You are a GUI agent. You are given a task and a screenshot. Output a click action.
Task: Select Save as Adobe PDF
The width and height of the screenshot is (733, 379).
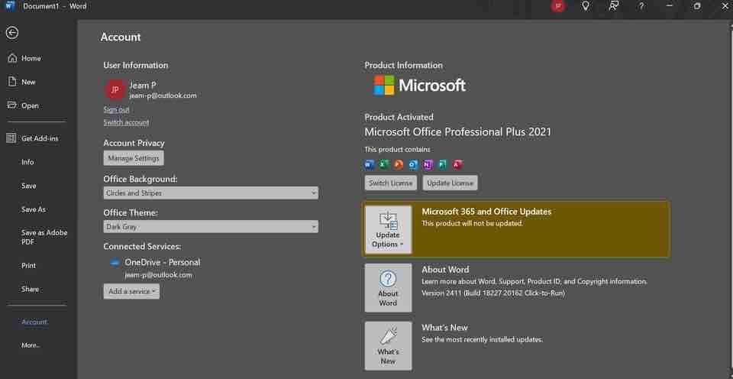tap(44, 237)
